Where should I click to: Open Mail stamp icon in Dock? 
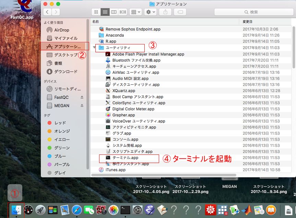(x=65, y=210)
